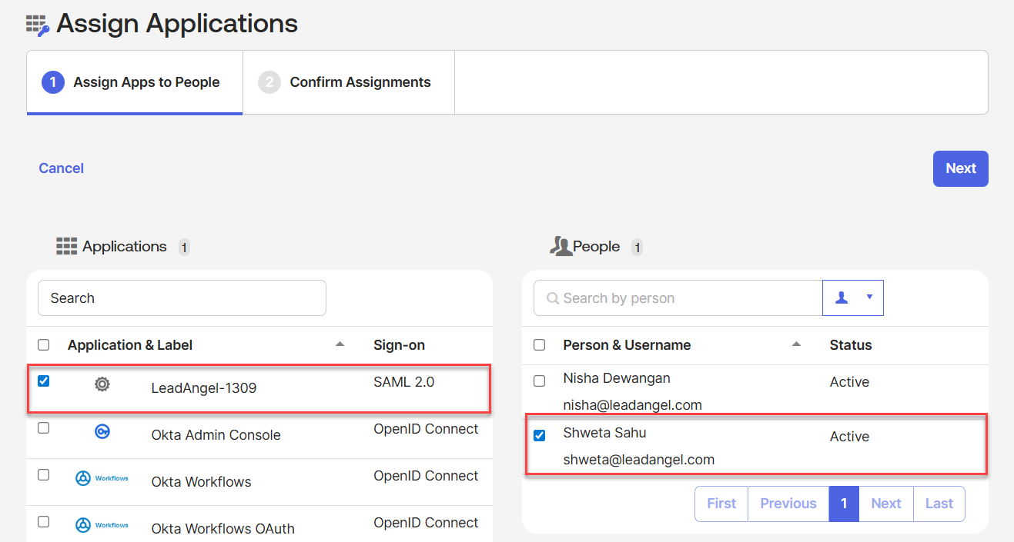Click shweta@leadangel.com username
Image resolution: width=1014 pixels, height=542 pixels.
(638, 460)
